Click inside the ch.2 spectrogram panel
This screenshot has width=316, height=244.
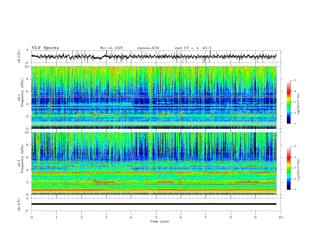[154, 163]
